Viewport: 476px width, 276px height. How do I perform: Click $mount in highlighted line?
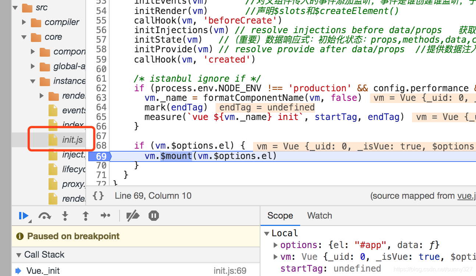[x=176, y=156]
